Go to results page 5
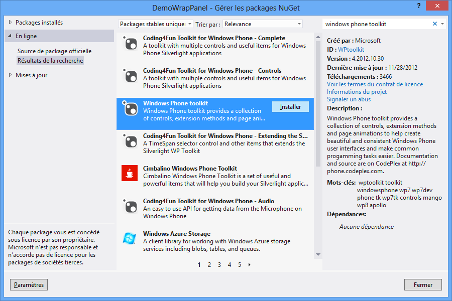 pyautogui.click(x=240, y=265)
